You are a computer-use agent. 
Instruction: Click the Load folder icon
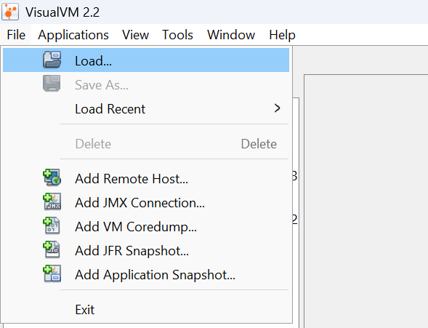pyautogui.click(x=52, y=60)
